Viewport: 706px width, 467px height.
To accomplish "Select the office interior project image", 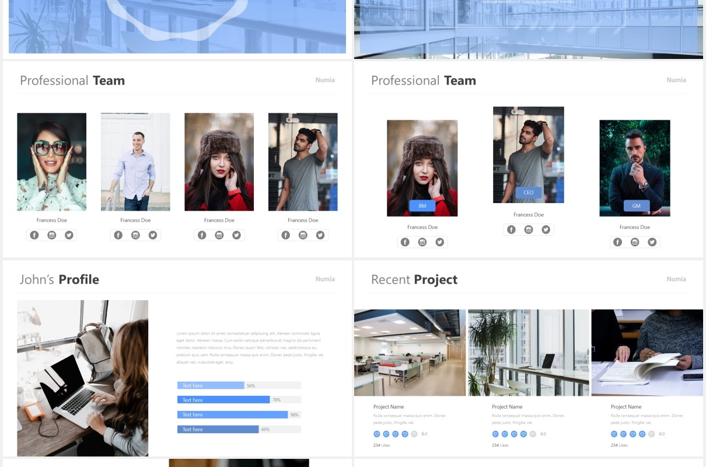I will click(x=410, y=353).
